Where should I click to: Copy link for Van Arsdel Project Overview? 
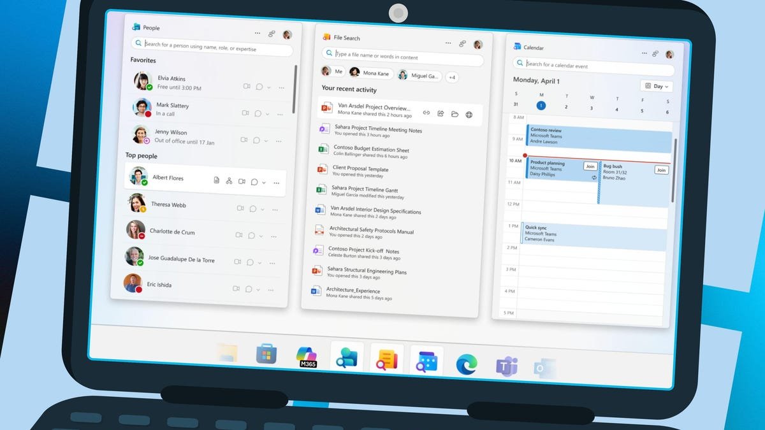coord(427,113)
